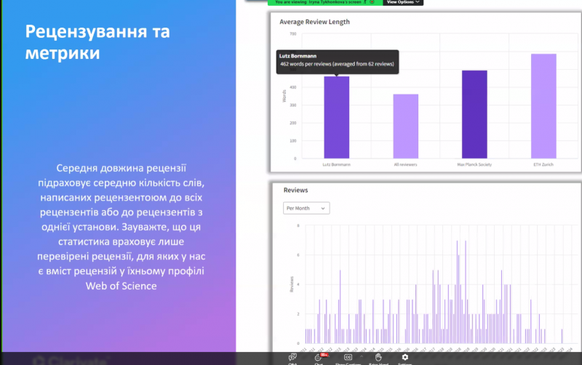
Task: Click the Lutz Bornmann bar in chart
Action: point(337,117)
